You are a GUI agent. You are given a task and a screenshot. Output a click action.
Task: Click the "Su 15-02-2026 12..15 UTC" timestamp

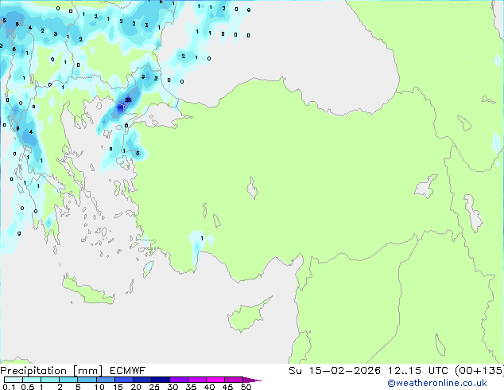[x=368, y=371]
